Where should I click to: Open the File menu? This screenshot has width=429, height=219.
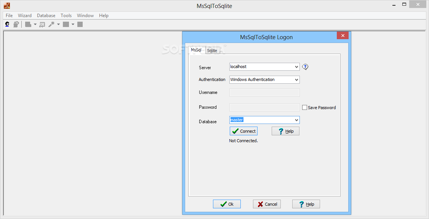9,16
